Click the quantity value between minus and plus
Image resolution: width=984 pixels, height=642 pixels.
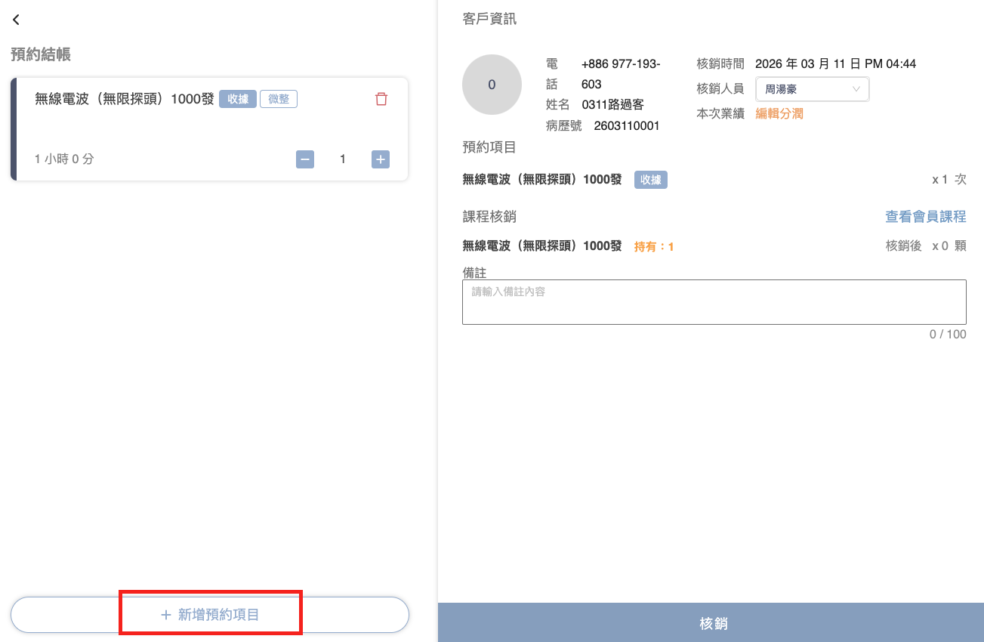(343, 159)
